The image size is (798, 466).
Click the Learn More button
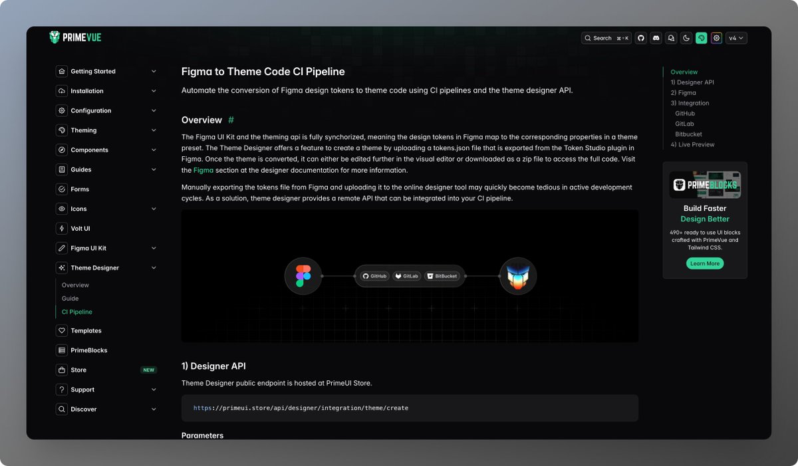tap(705, 263)
